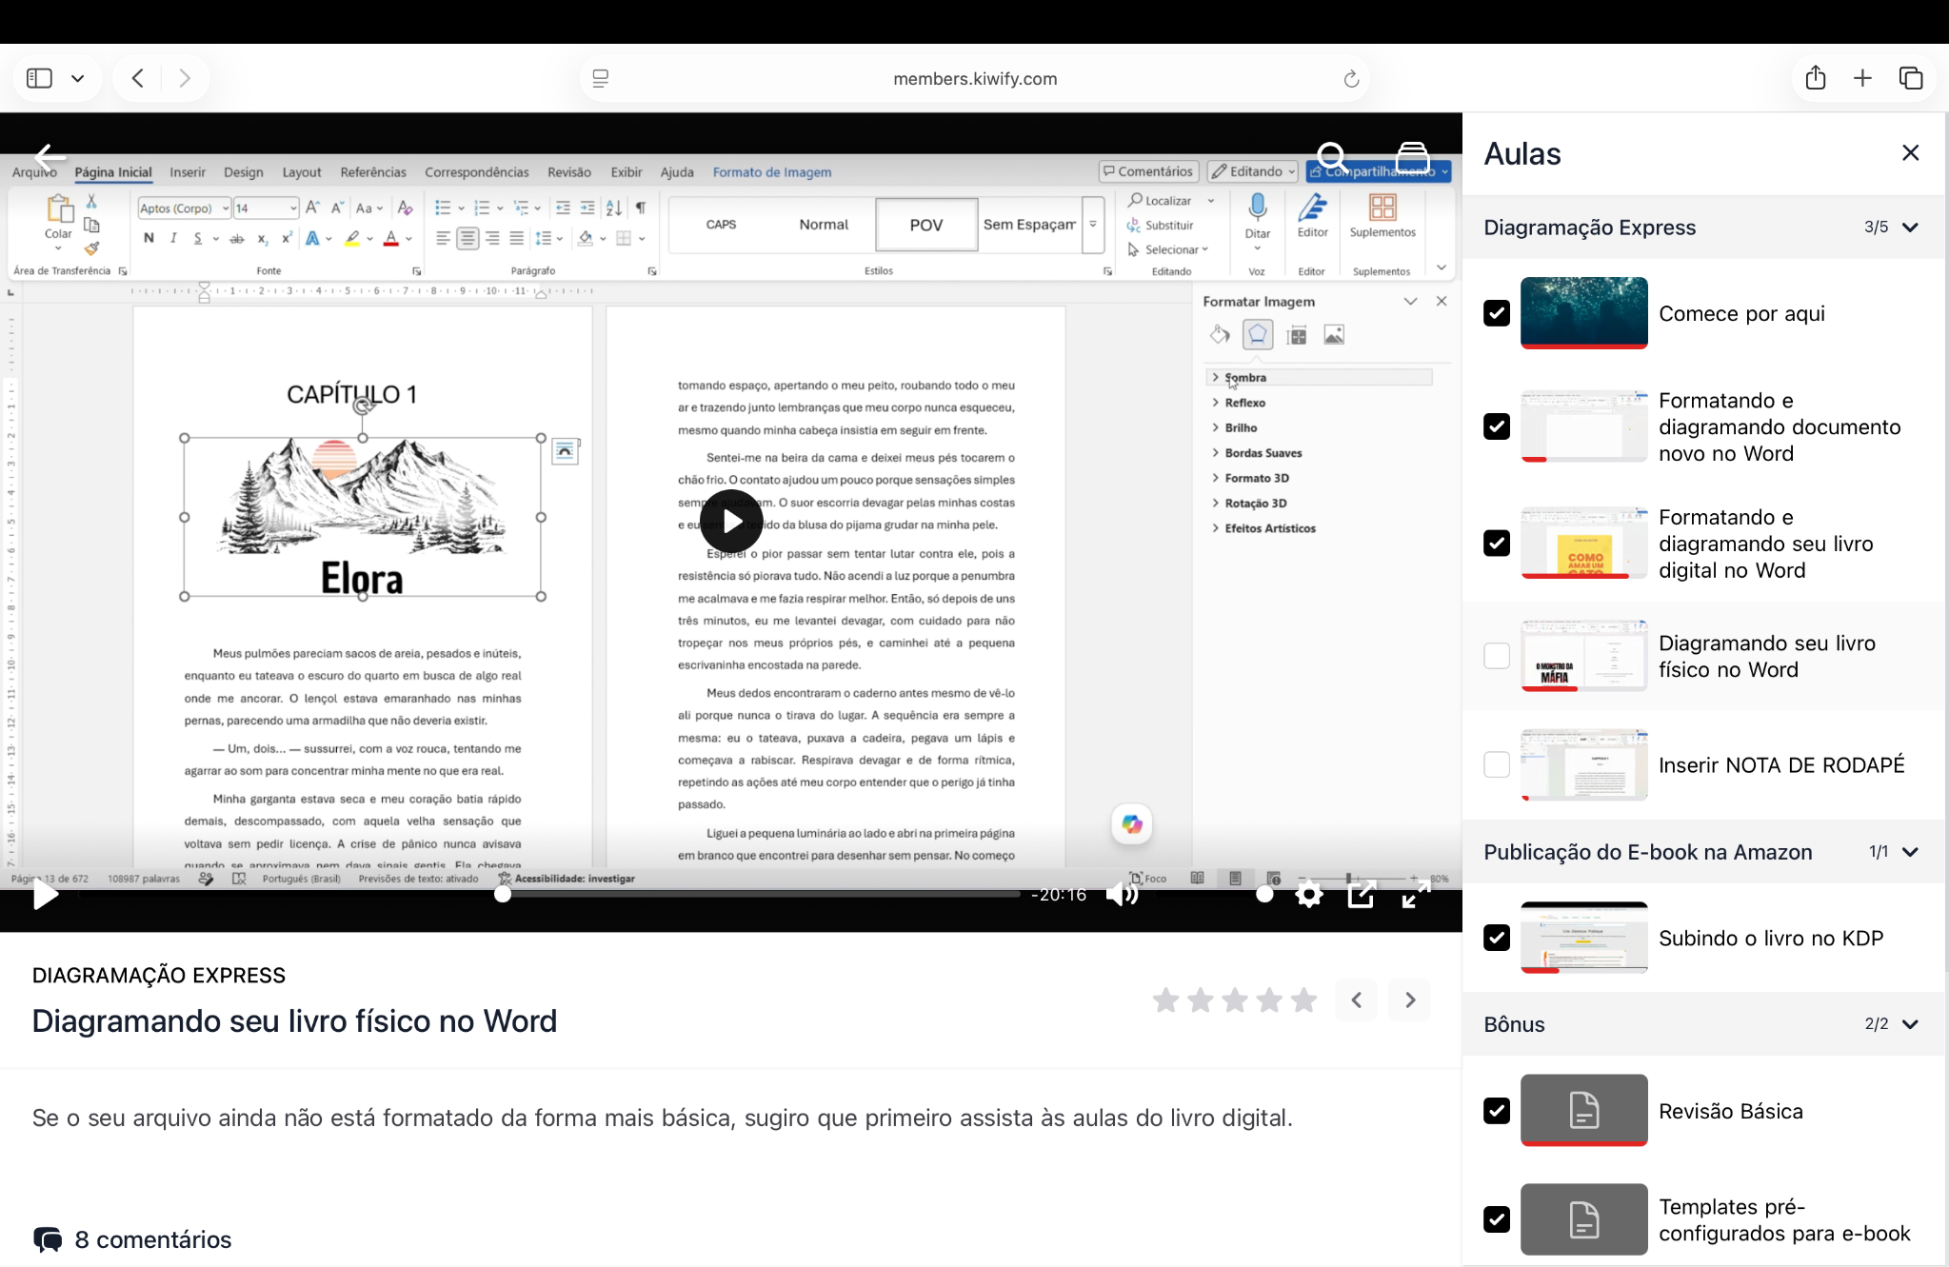Collapse the Bônus section

1910,1024
